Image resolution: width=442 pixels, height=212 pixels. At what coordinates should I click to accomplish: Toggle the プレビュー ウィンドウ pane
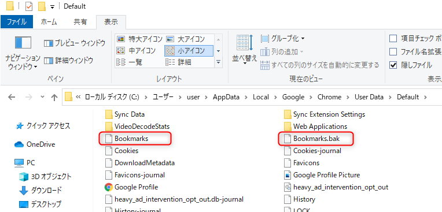75,43
